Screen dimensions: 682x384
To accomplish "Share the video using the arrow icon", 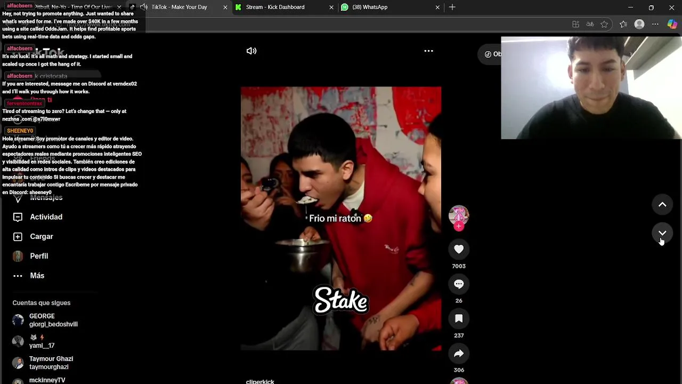I will tap(459, 353).
